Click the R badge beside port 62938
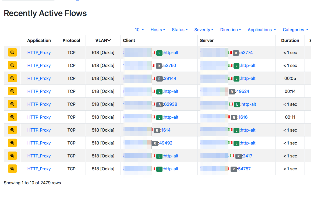The width and height of the screenshot is (311, 197). [160, 104]
